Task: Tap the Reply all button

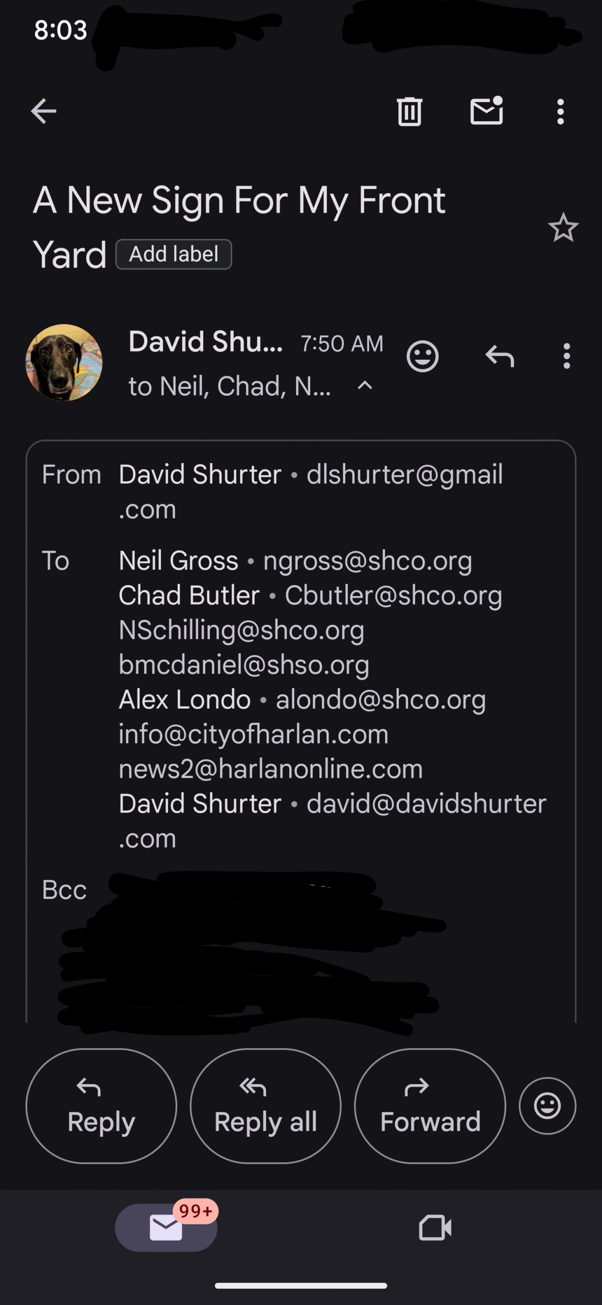Action: point(265,1106)
